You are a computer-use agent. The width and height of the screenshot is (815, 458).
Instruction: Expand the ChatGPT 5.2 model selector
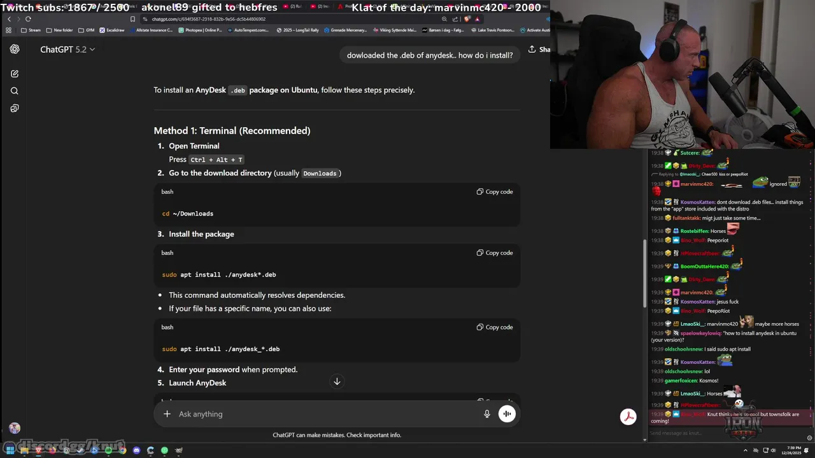tap(67, 50)
